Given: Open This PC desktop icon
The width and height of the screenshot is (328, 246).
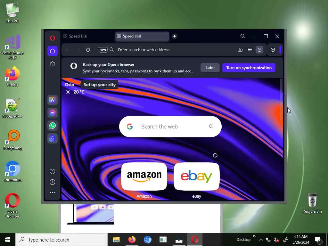Looking at the screenshot, I should pos(12,13).
